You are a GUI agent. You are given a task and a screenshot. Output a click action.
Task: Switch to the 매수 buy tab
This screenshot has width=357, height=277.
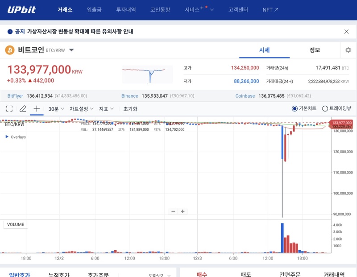[x=202, y=275]
